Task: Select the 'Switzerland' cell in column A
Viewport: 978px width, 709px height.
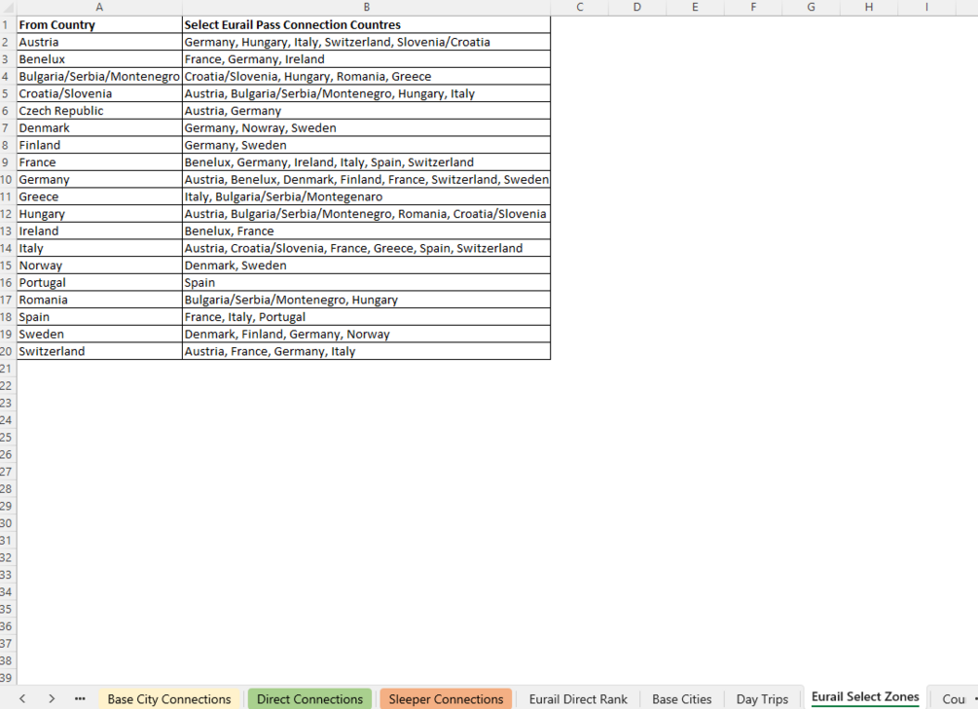Action: pos(99,351)
